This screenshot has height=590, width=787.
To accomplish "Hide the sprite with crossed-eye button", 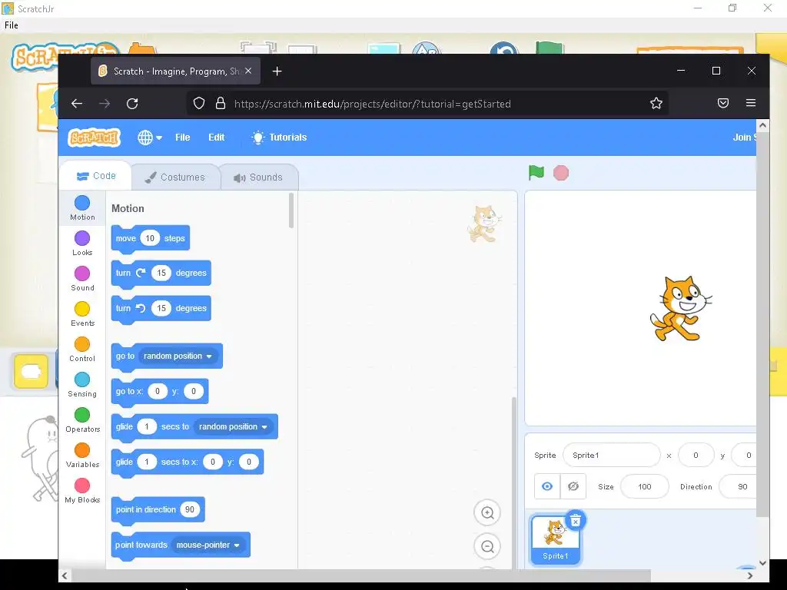I will click(x=573, y=486).
